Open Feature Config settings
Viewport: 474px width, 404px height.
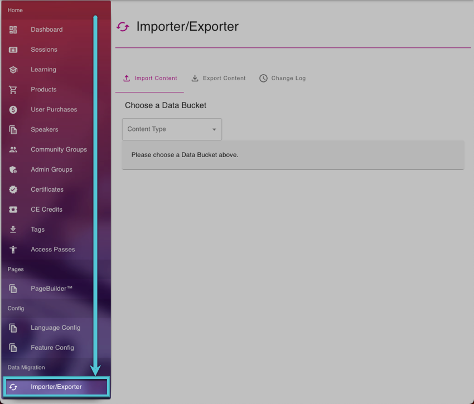pyautogui.click(x=56, y=348)
